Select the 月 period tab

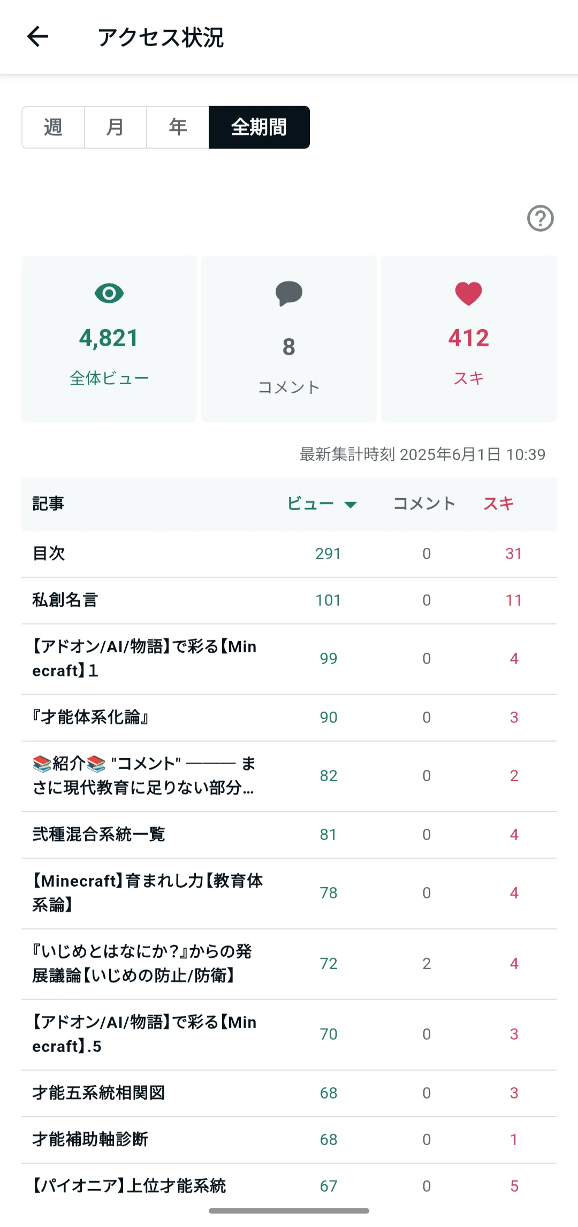(116, 127)
